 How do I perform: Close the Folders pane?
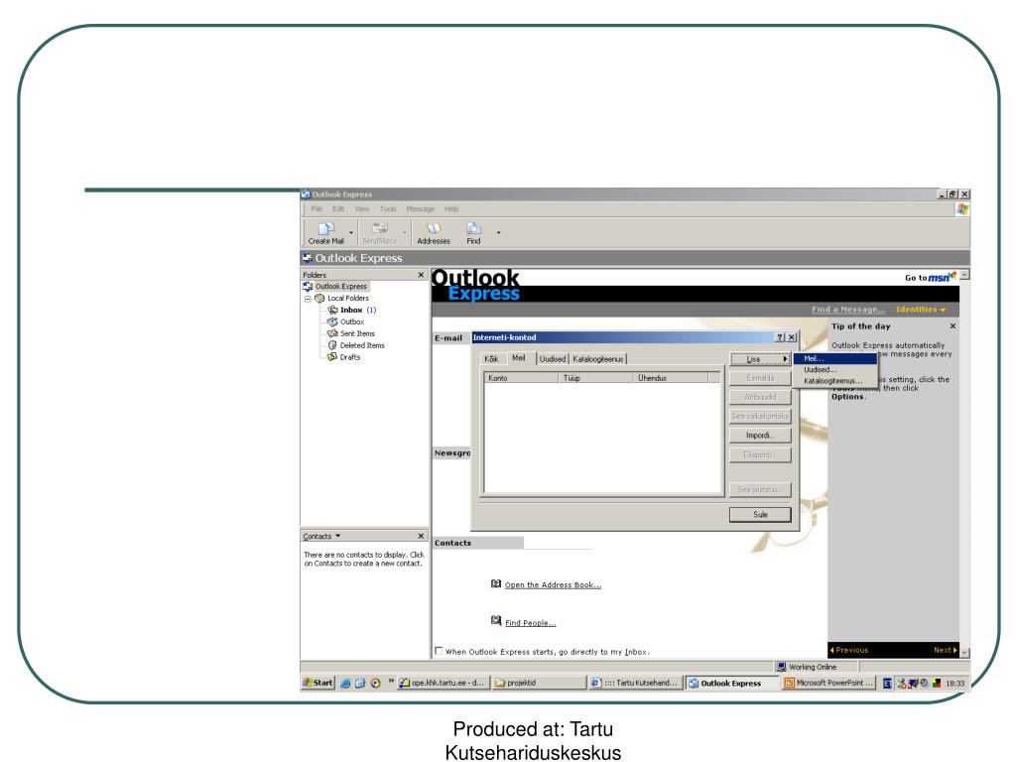pos(421,275)
